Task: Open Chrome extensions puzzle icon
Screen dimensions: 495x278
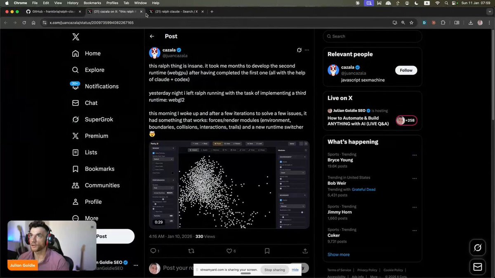Action: 443,23
